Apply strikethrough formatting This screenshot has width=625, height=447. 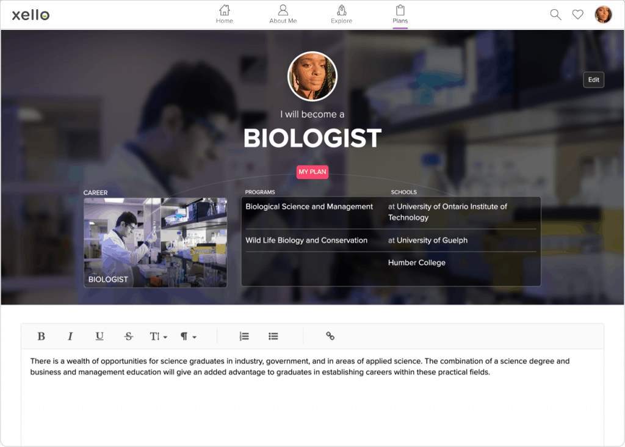click(x=129, y=336)
